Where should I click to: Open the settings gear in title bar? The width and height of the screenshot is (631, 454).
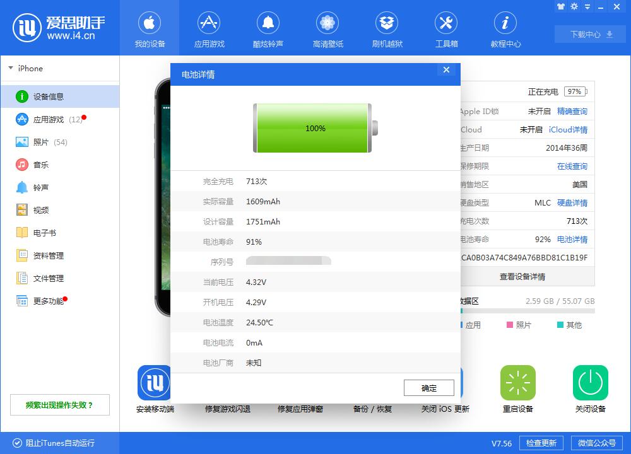[x=573, y=6]
